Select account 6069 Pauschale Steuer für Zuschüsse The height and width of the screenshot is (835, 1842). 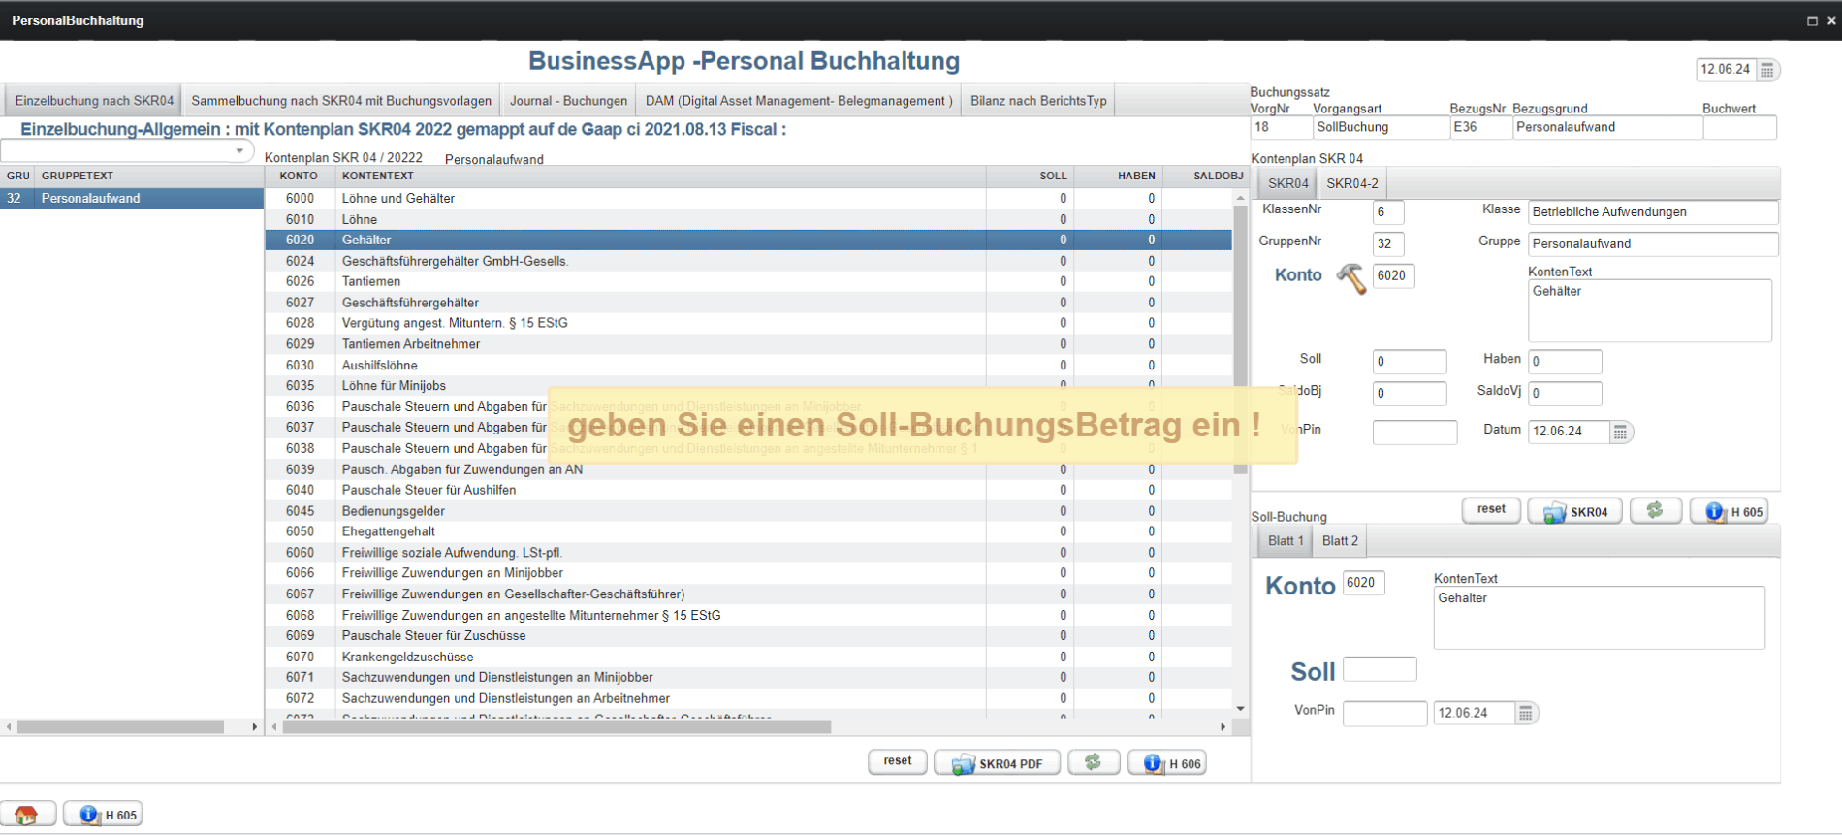click(748, 636)
